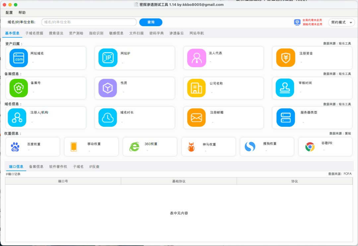This screenshot has width=358, height=246.
Task: Click the 基础协议 column header
Action: coord(179,181)
